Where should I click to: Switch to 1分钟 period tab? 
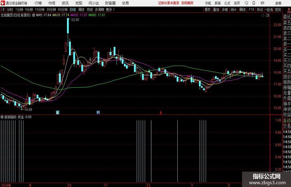point(19,10)
